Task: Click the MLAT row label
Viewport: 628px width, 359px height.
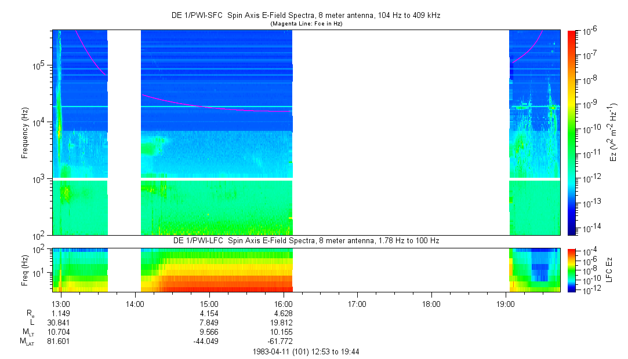Action: [x=28, y=342]
